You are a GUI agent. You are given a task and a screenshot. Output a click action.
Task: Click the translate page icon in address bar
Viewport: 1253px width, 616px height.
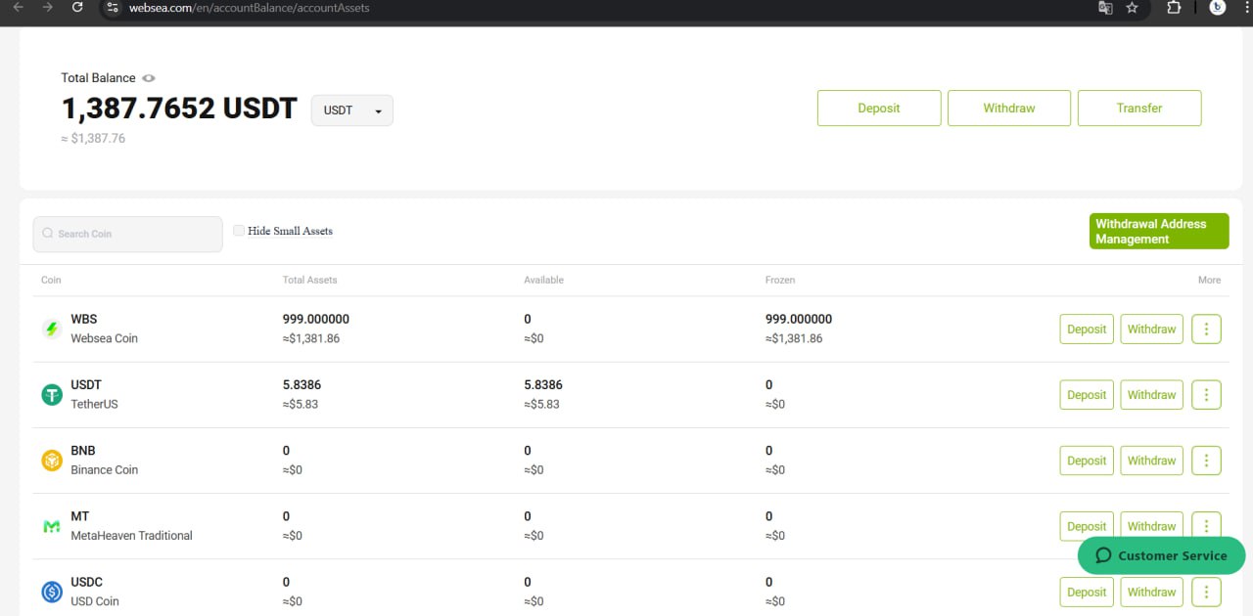click(x=1105, y=7)
